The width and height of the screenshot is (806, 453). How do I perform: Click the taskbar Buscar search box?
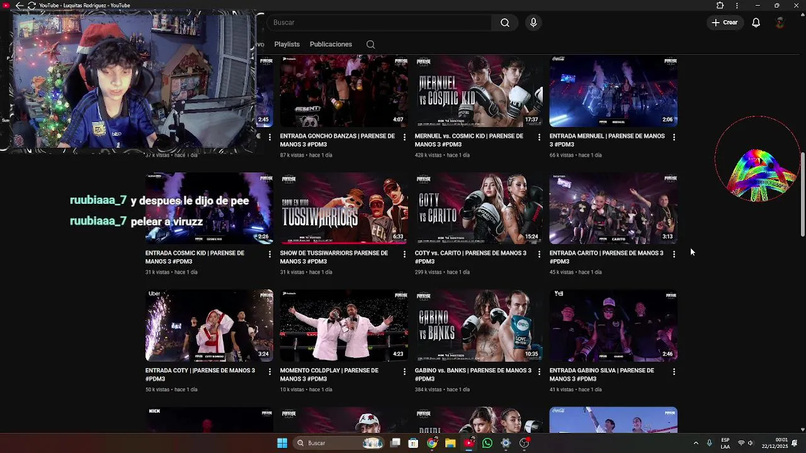[x=340, y=443]
